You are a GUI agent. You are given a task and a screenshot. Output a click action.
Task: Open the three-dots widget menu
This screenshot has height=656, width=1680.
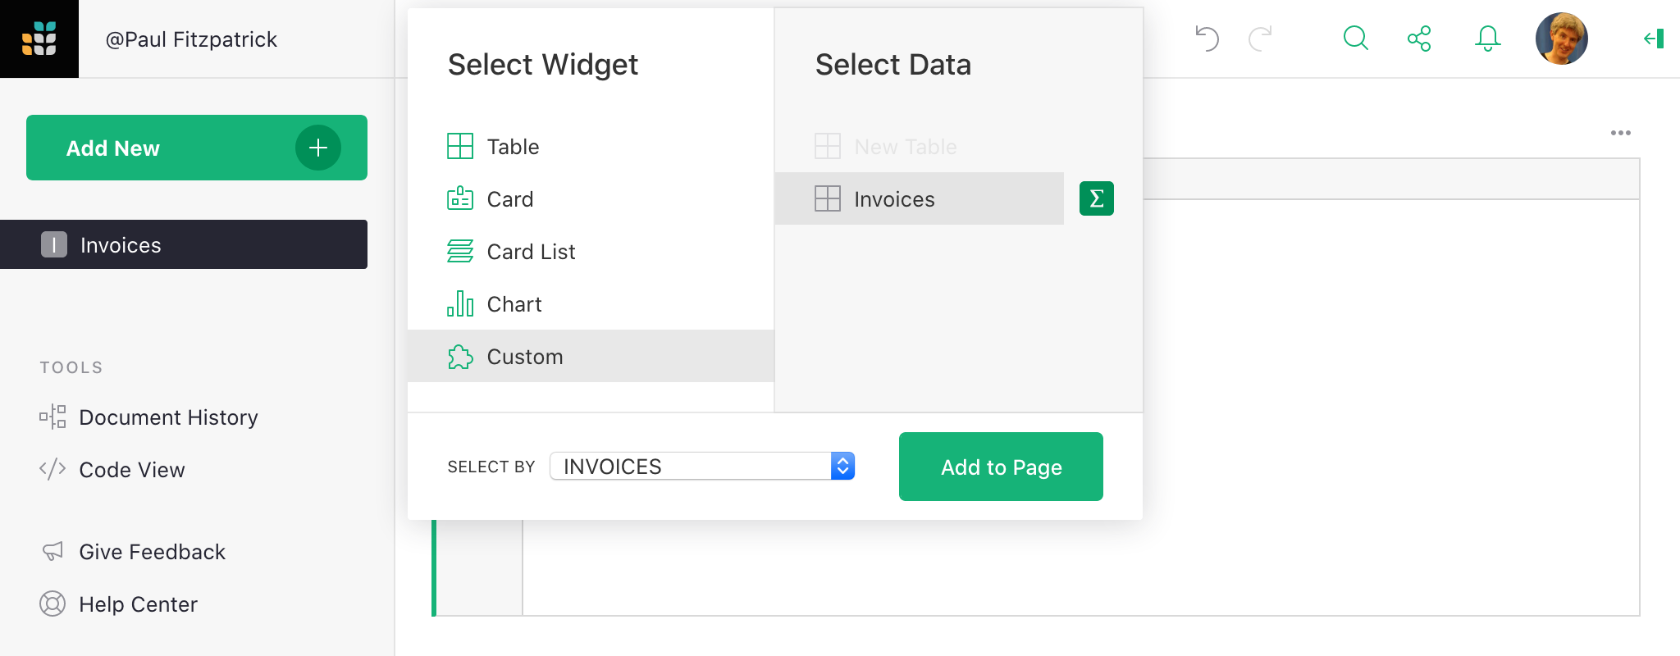click(x=1620, y=133)
